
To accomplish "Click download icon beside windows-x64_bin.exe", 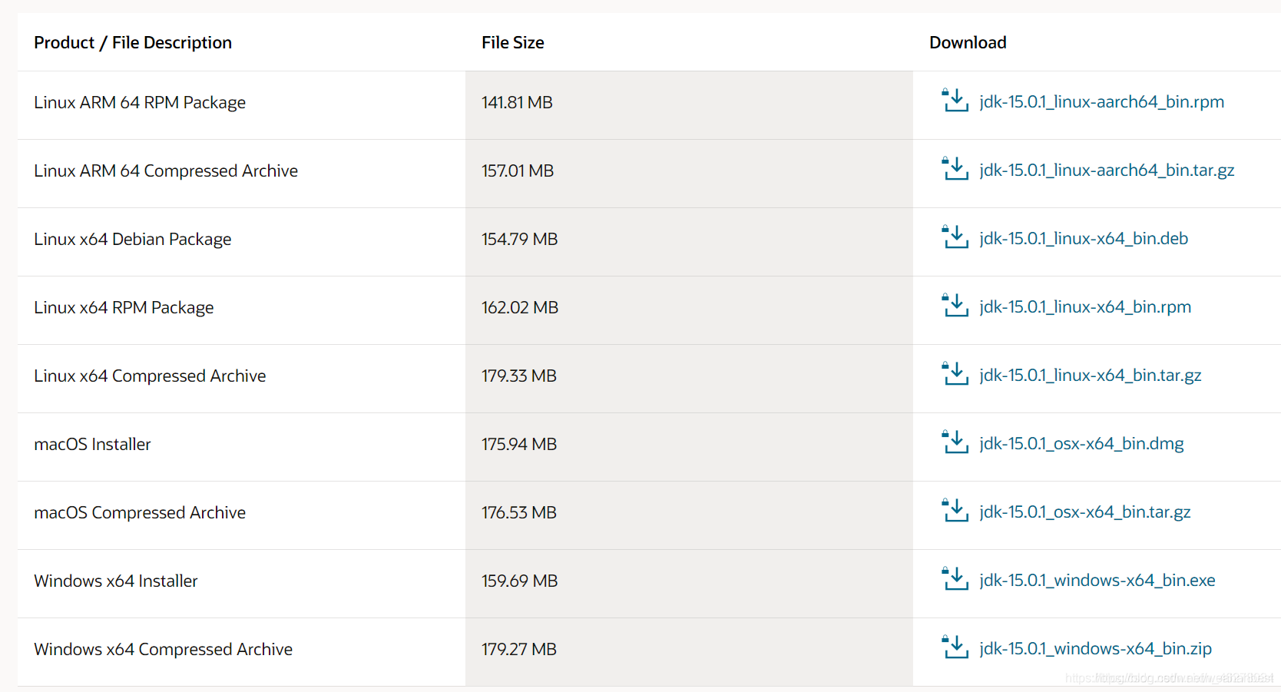I will click(x=955, y=579).
